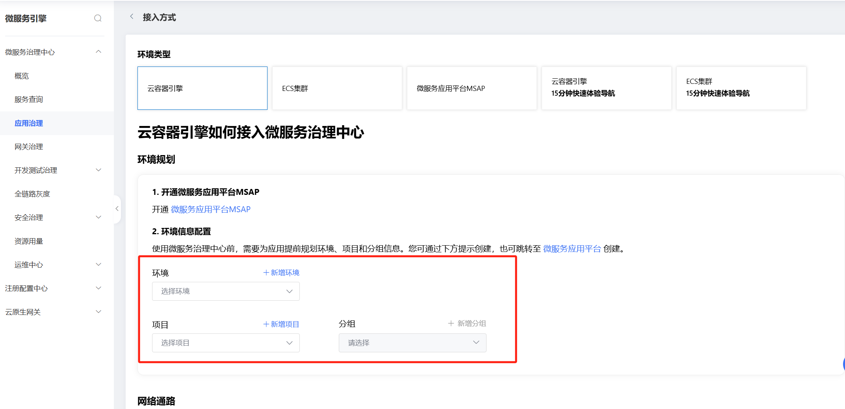
Task: Open the 选择项目 dropdown
Action: (x=226, y=343)
